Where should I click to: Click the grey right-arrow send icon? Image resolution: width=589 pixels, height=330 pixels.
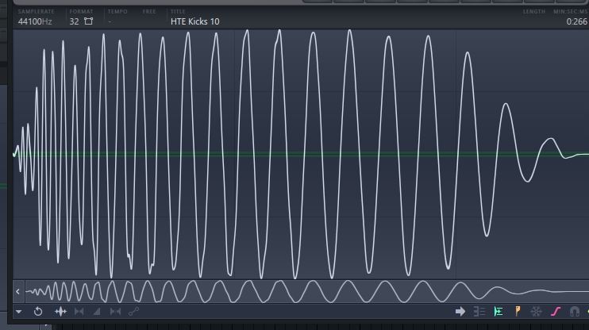tap(460, 312)
